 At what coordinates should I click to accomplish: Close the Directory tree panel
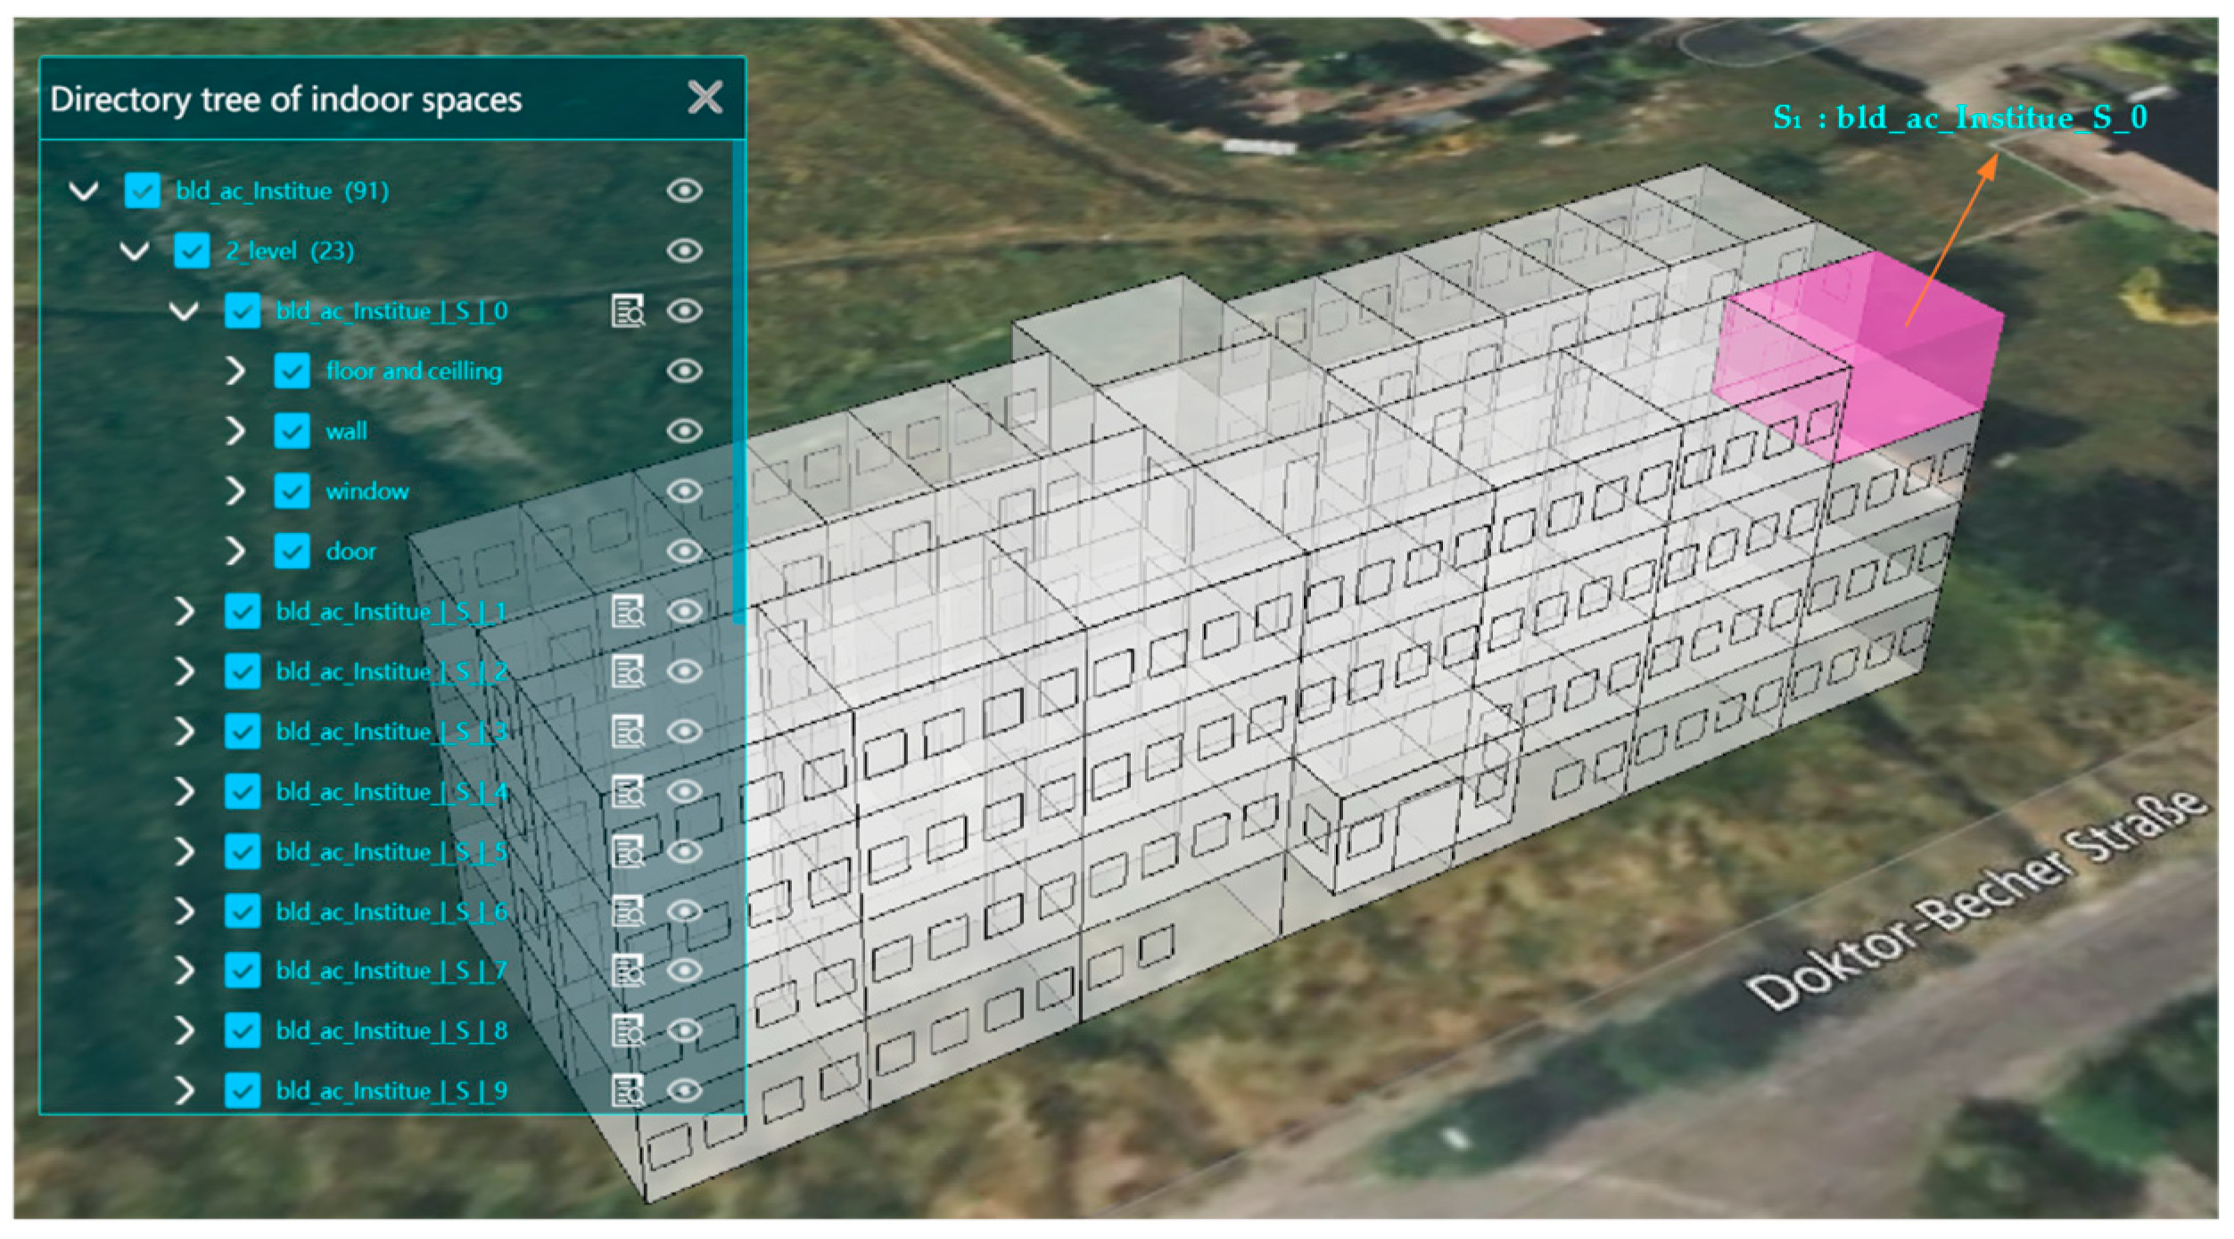(x=705, y=97)
